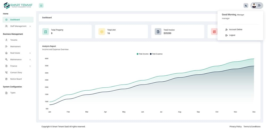The width and height of the screenshot is (266, 131).
Task: Click the Business Management section header
Action: [13, 34]
